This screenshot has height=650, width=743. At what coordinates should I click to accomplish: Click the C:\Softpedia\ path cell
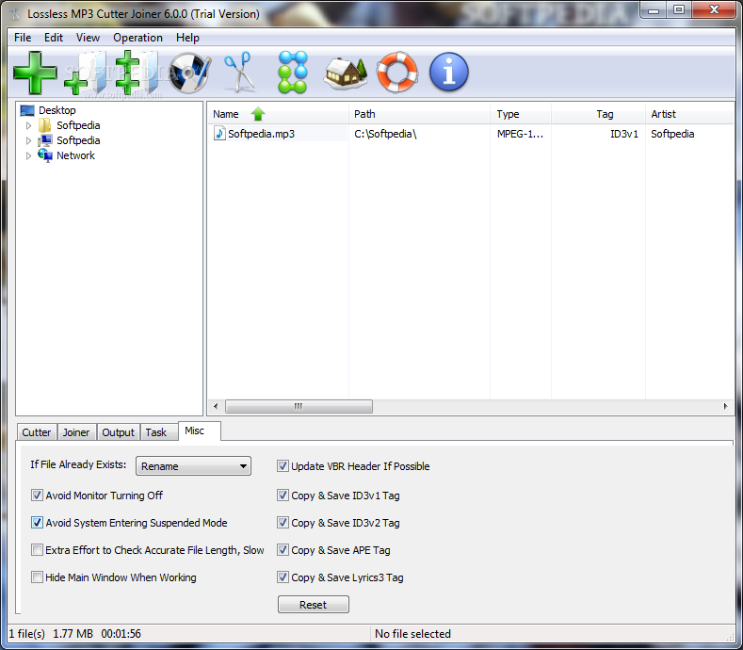[385, 134]
